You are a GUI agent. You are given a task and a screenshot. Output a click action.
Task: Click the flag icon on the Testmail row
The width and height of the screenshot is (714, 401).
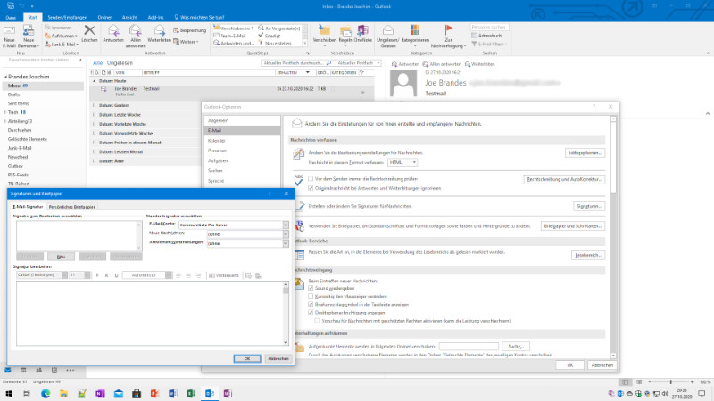coord(362,93)
